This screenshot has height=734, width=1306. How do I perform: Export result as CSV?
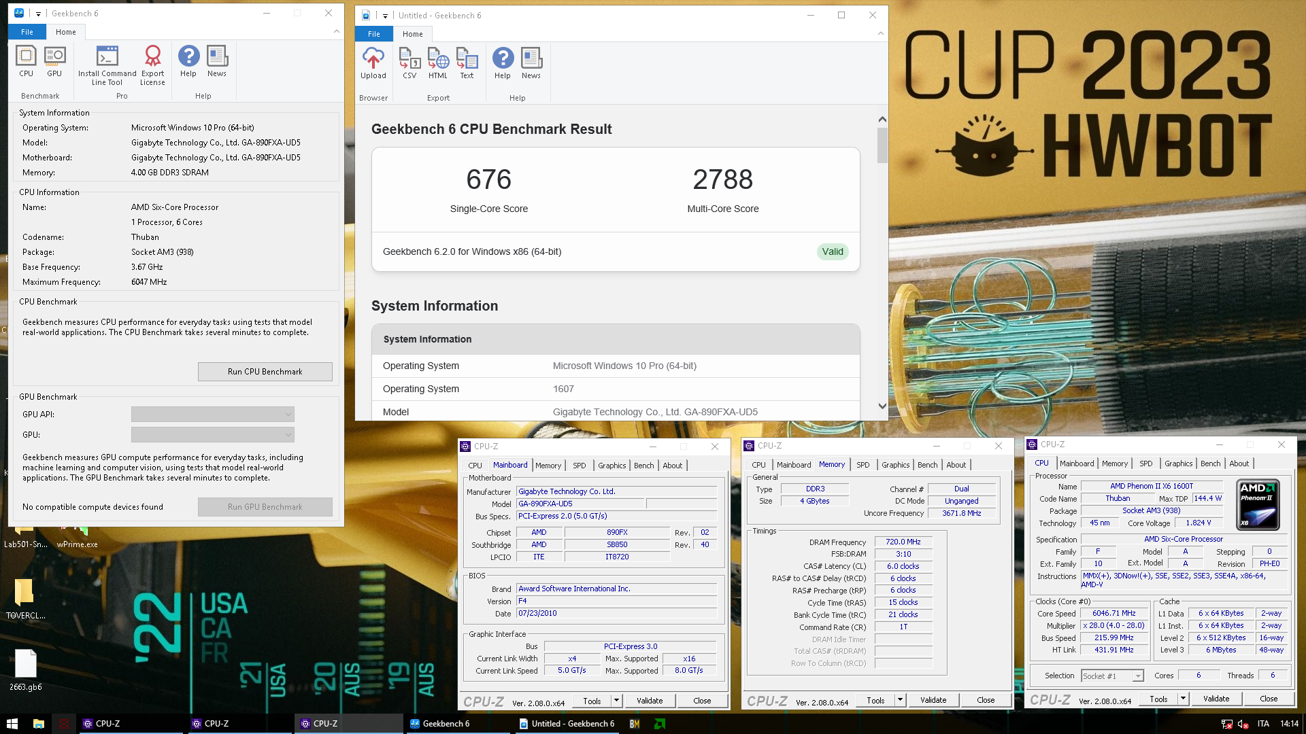[x=409, y=63]
